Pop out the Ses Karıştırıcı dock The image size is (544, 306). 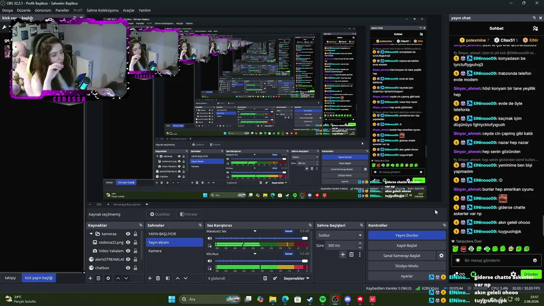310,225
